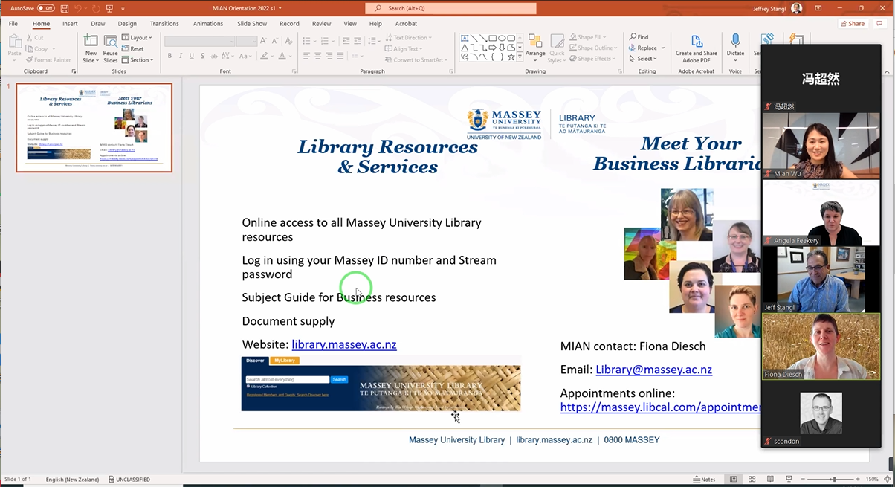Expand the Section dropdown
895x487 pixels.
pos(137,60)
